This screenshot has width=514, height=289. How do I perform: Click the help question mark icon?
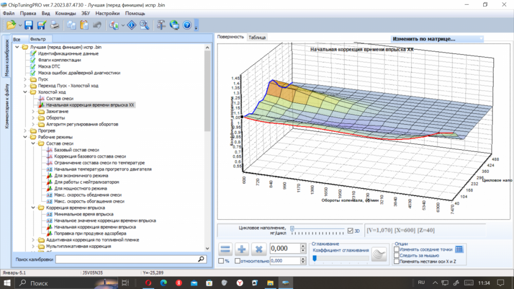pos(187,25)
